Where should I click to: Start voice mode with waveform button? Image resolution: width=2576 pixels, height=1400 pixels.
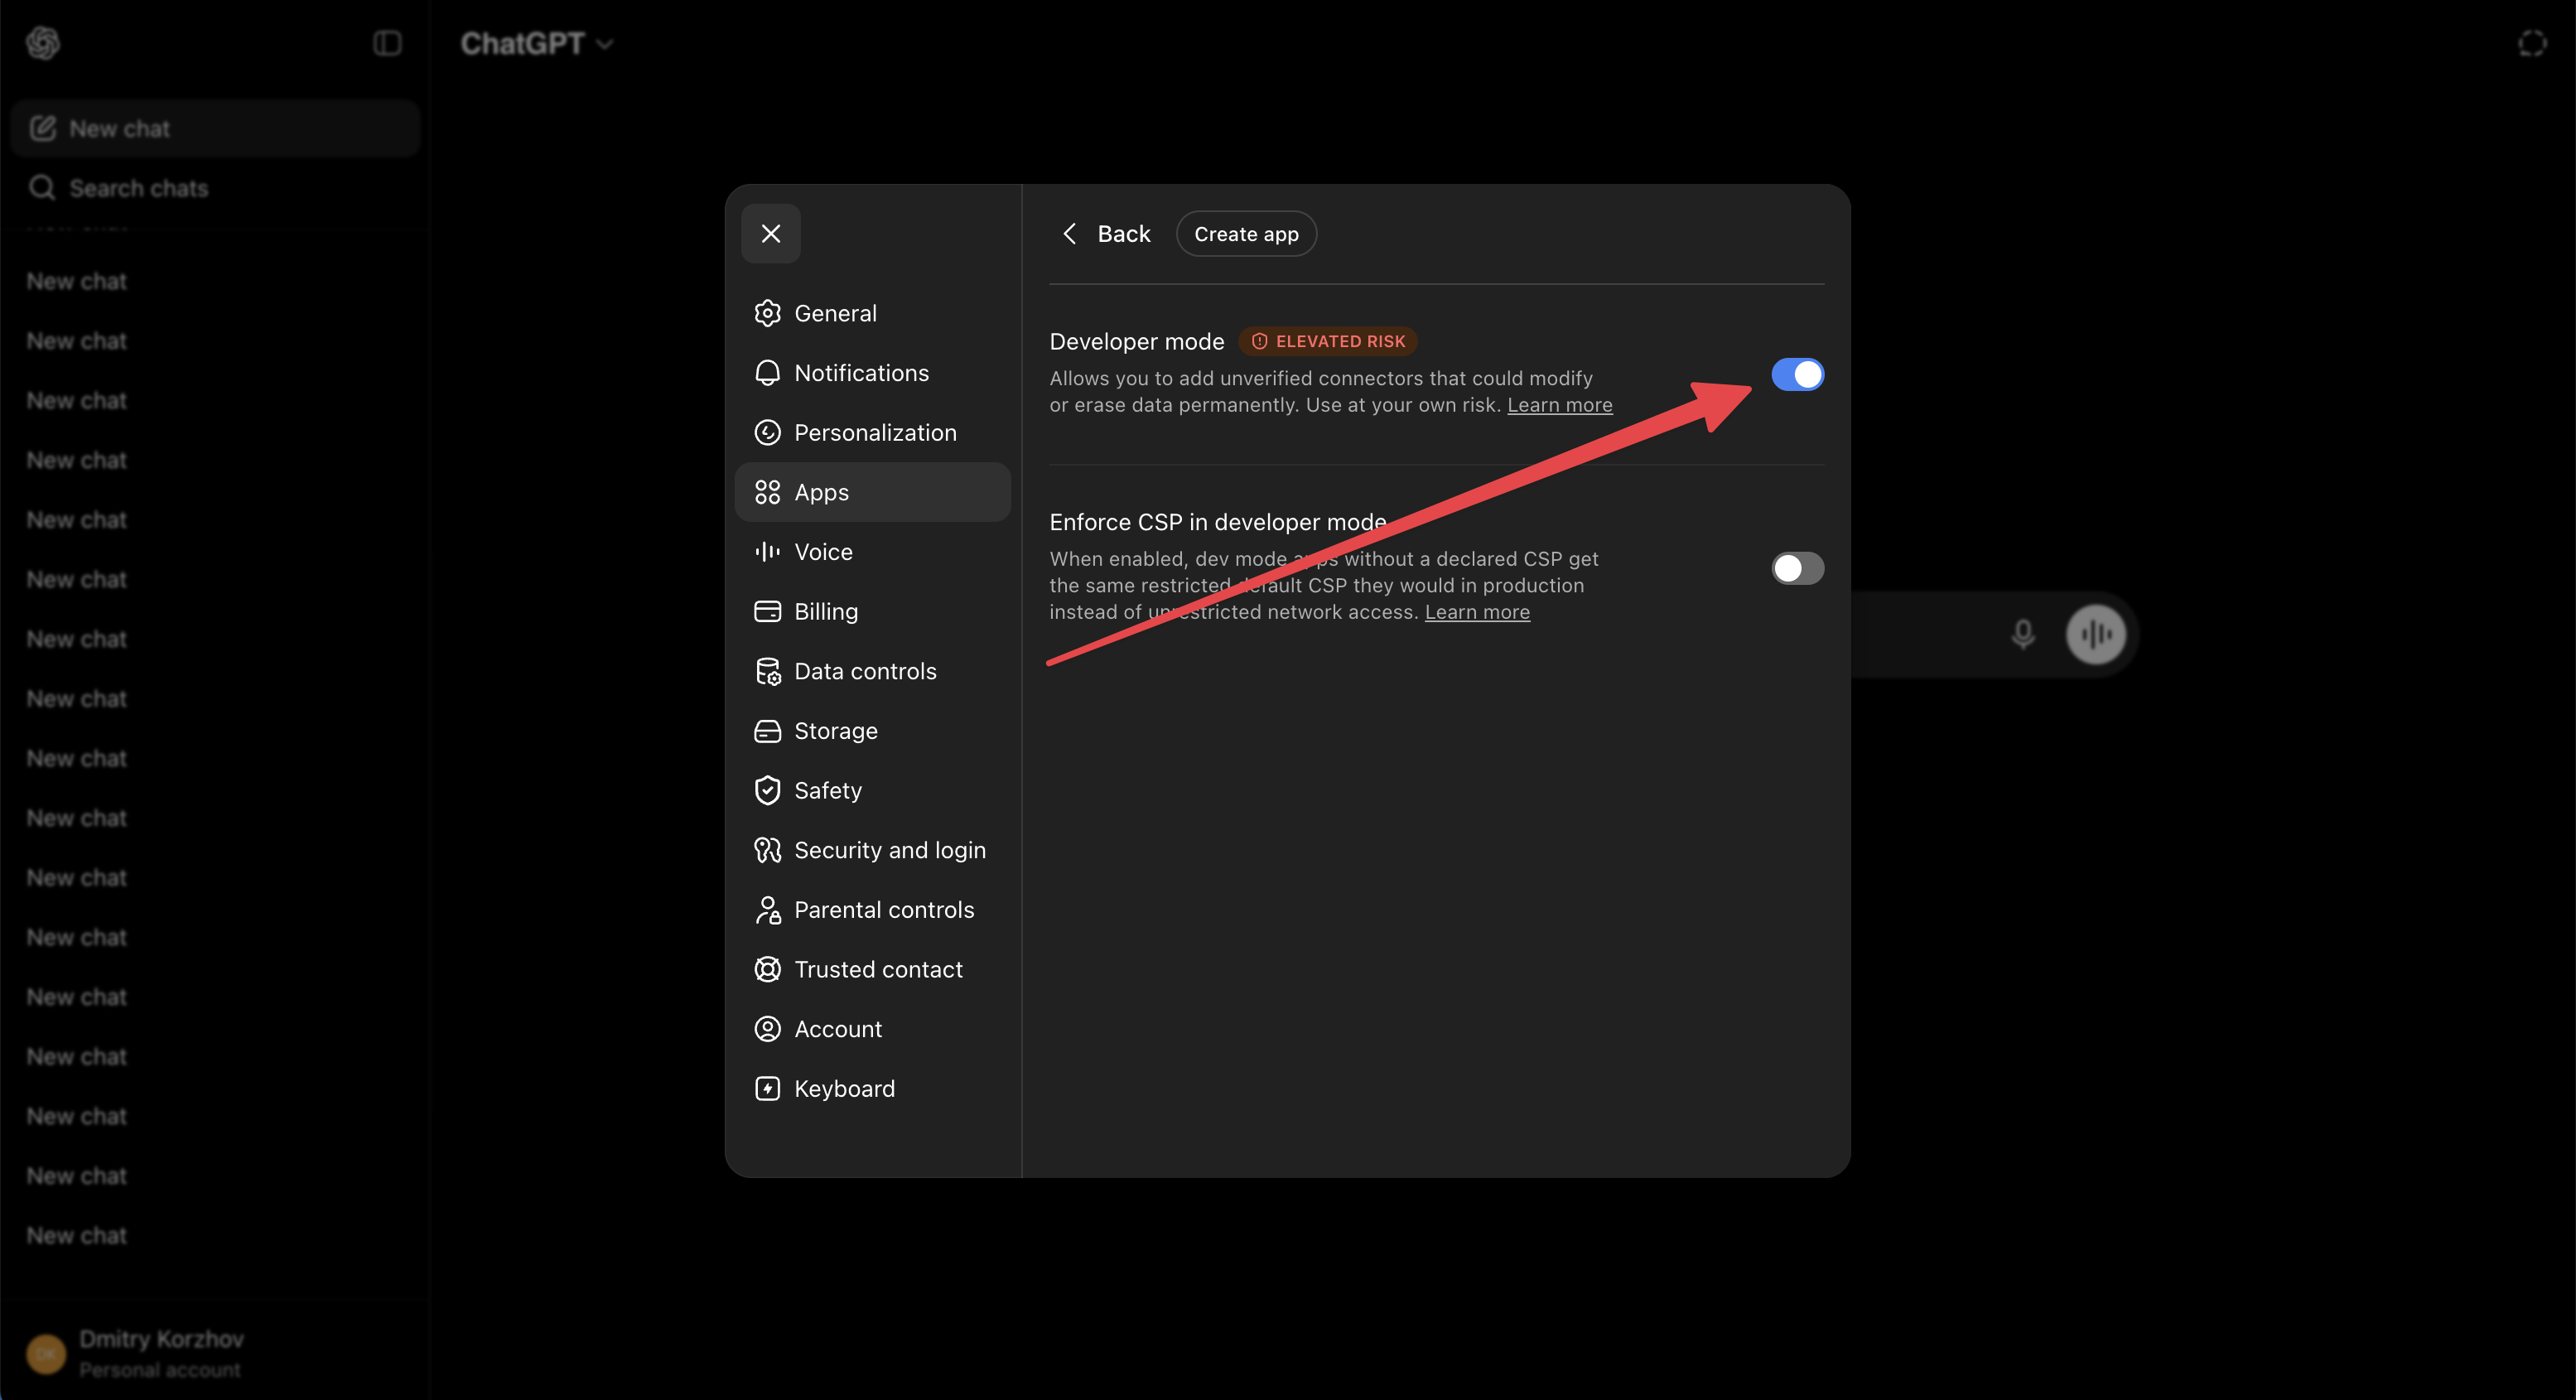tap(2096, 634)
